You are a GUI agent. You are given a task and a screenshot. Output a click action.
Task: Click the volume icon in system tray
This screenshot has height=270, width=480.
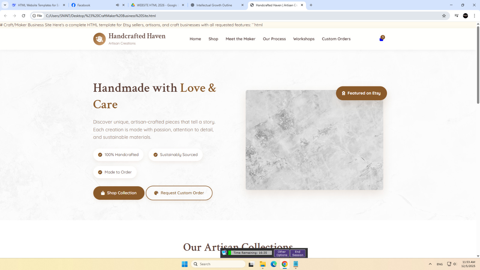coord(455,264)
